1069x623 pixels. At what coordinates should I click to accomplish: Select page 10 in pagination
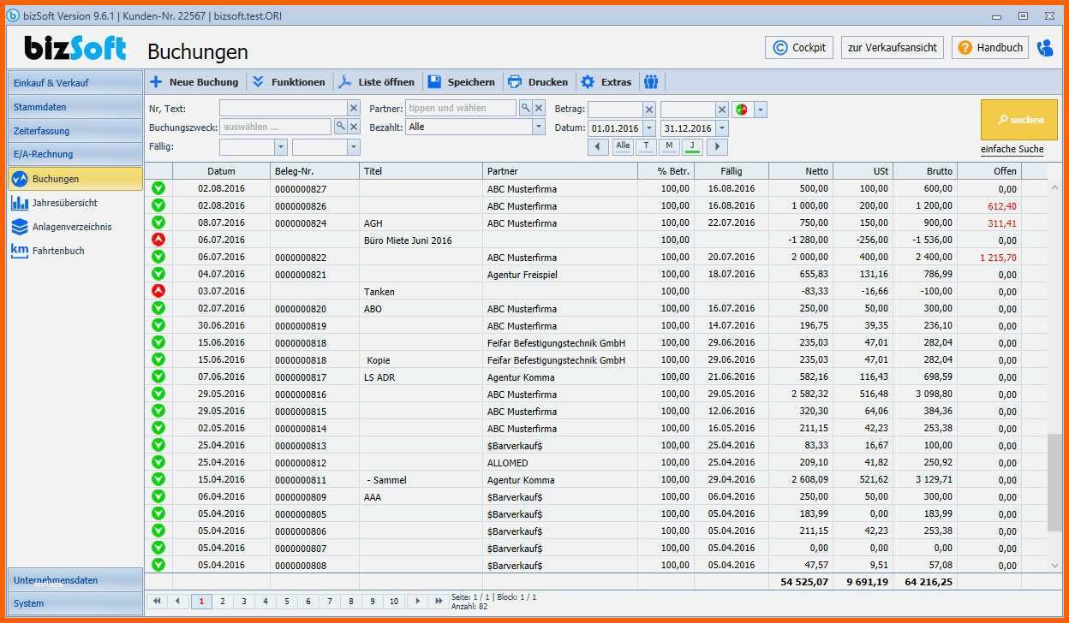394,601
